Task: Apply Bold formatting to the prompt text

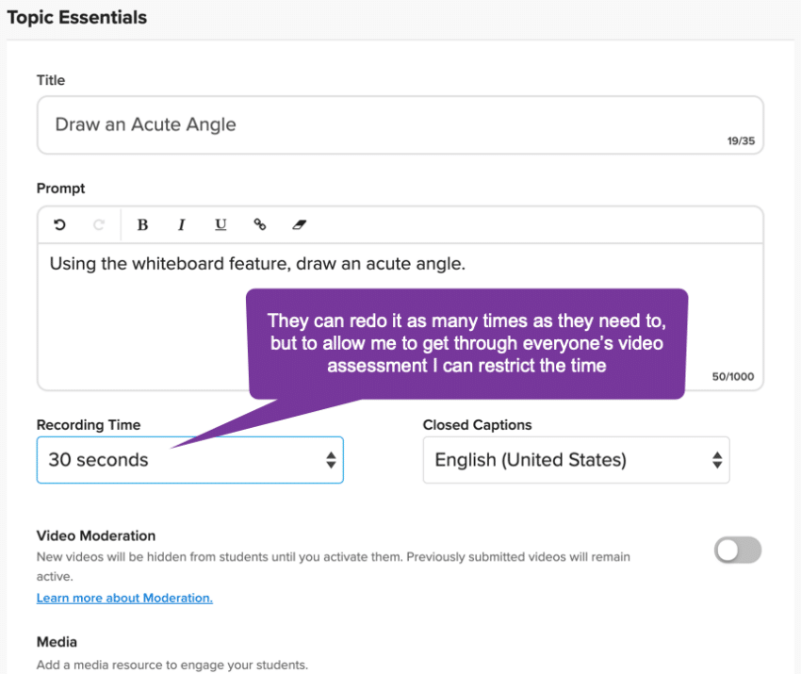Action: pos(142,224)
